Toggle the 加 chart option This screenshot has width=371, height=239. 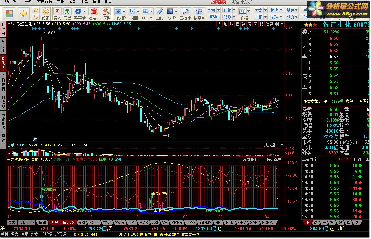click(225, 24)
